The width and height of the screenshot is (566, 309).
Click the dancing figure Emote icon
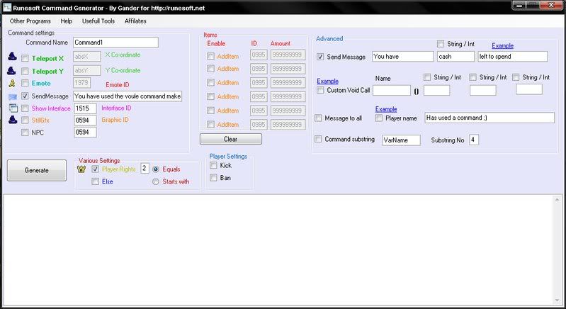point(12,83)
